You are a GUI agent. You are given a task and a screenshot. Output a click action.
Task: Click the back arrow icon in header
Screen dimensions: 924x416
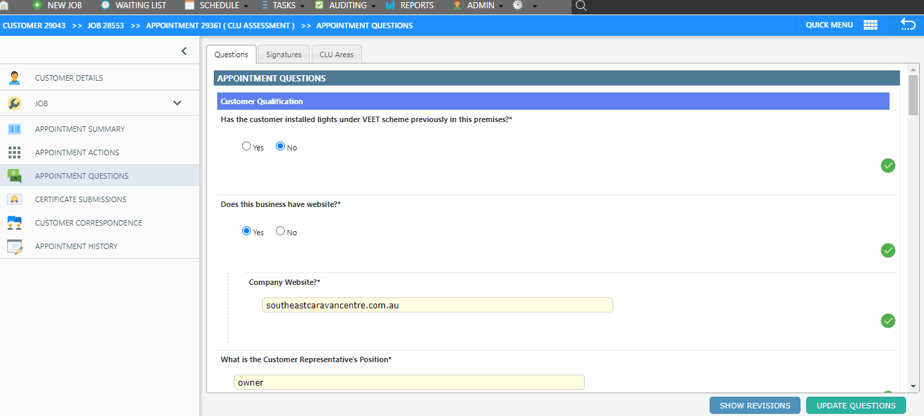pos(907,25)
